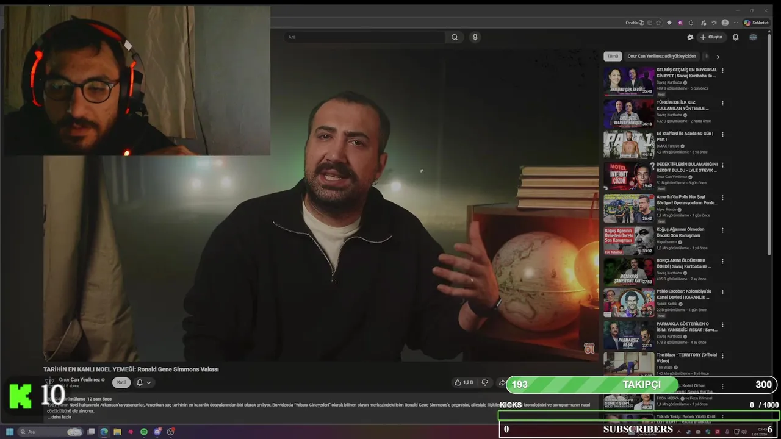This screenshot has width=781, height=439.
Task: Open BORÇLARINI ÖLDÜREREK ÖDEDİ video thumbnail
Action: [x=628, y=272]
